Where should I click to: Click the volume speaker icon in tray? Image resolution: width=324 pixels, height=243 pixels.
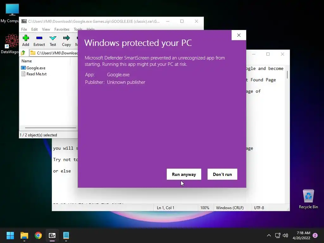[285, 235]
